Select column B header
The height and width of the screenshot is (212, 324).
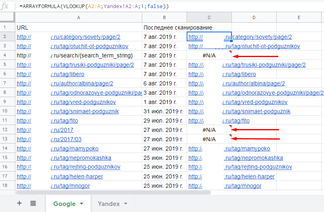tap(164, 17)
